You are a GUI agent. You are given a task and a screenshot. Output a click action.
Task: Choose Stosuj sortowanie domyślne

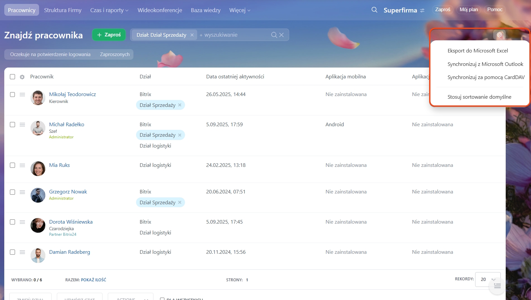(479, 97)
